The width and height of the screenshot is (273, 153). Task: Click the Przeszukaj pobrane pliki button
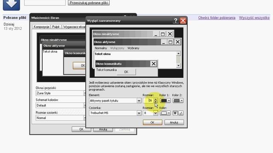pyautogui.click(x=89, y=3)
